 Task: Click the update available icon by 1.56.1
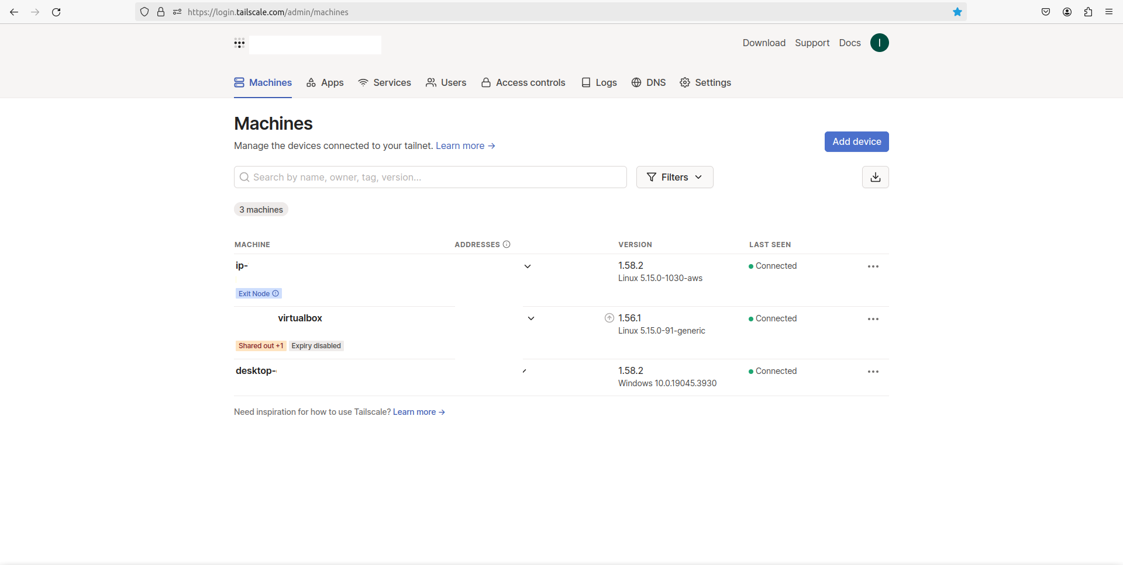click(x=609, y=318)
